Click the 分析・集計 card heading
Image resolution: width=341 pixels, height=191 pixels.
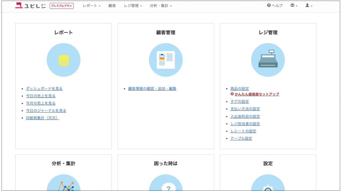point(64,163)
